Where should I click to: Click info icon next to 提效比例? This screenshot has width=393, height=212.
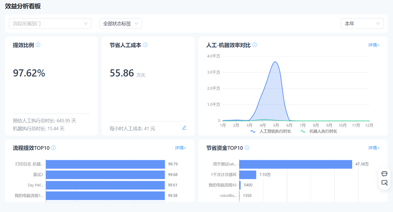click(x=38, y=45)
